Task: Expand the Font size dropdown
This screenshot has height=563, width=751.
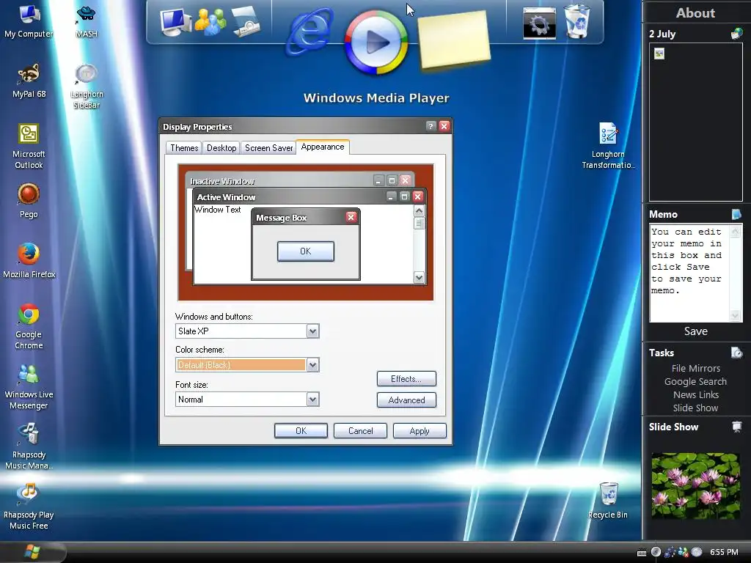Action: tap(312, 400)
